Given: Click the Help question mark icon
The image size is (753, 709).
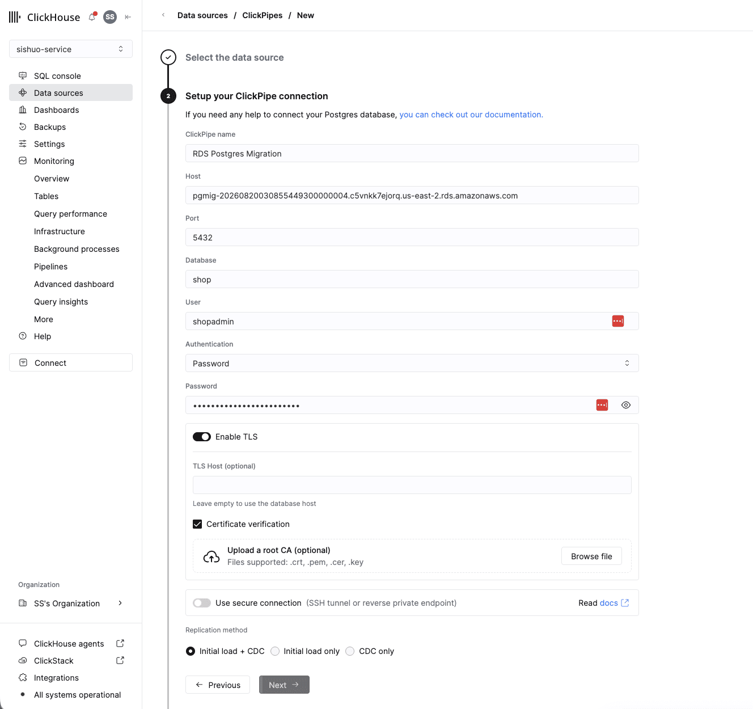Looking at the screenshot, I should 23,336.
